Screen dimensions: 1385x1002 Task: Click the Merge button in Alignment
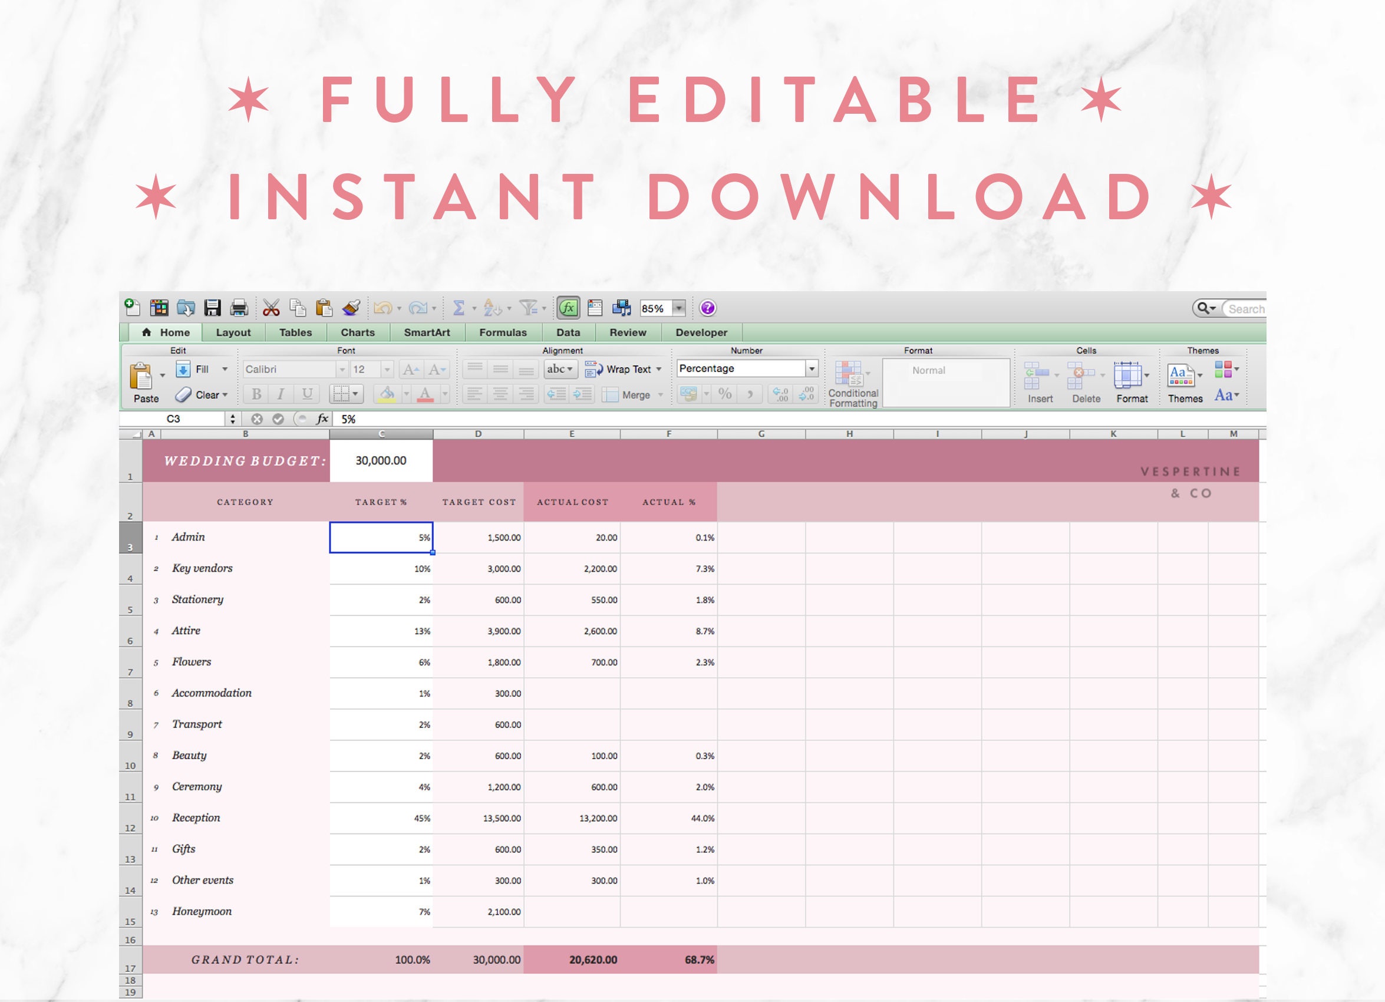(630, 394)
